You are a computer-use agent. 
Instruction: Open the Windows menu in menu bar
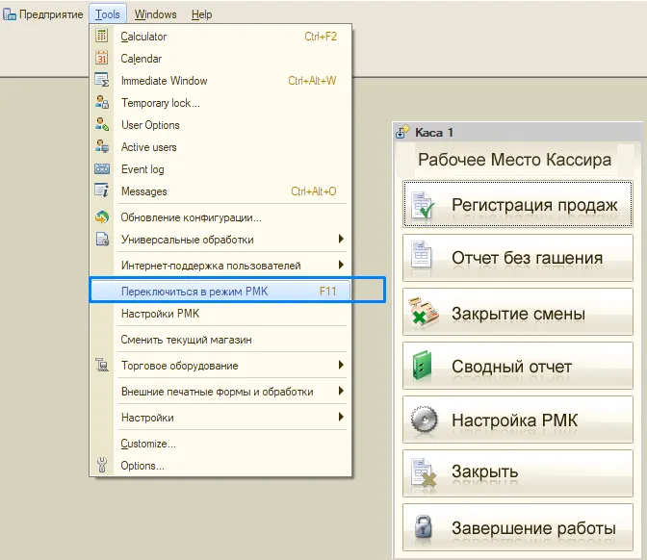click(156, 14)
